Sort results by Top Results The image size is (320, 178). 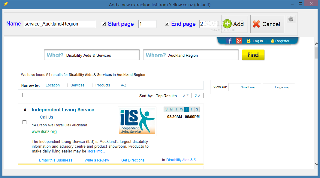point(166,96)
